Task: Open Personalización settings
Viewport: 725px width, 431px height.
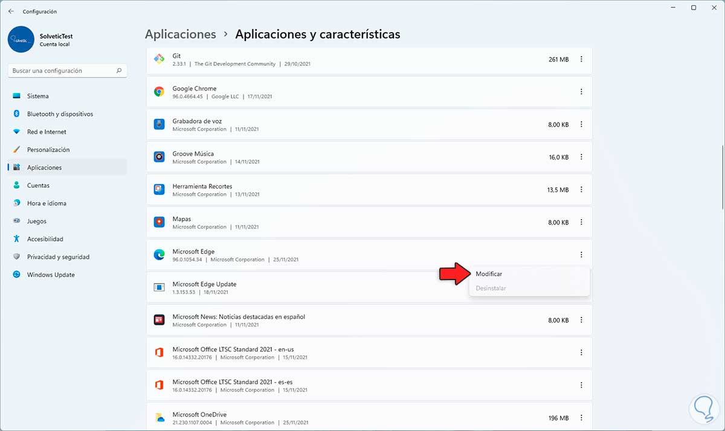Action: 67,150
